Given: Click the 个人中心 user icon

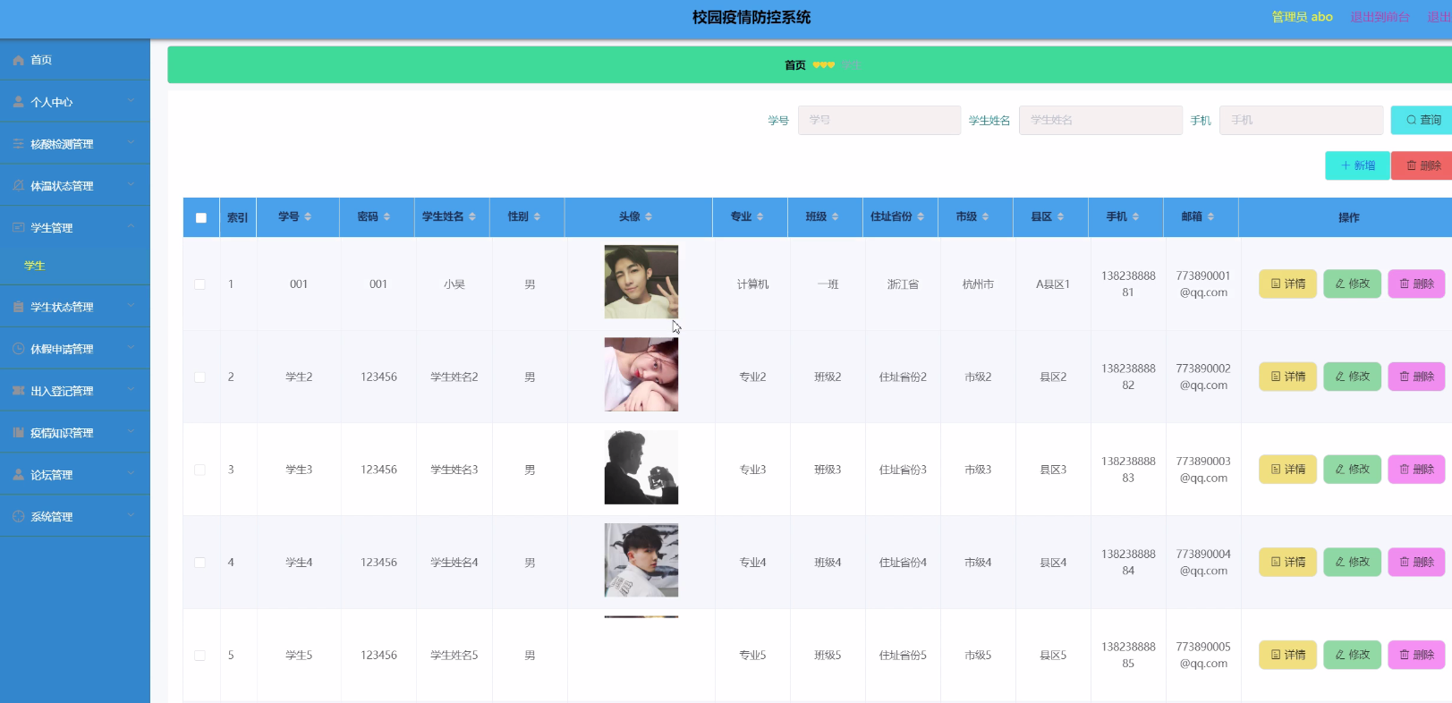Looking at the screenshot, I should [18, 102].
